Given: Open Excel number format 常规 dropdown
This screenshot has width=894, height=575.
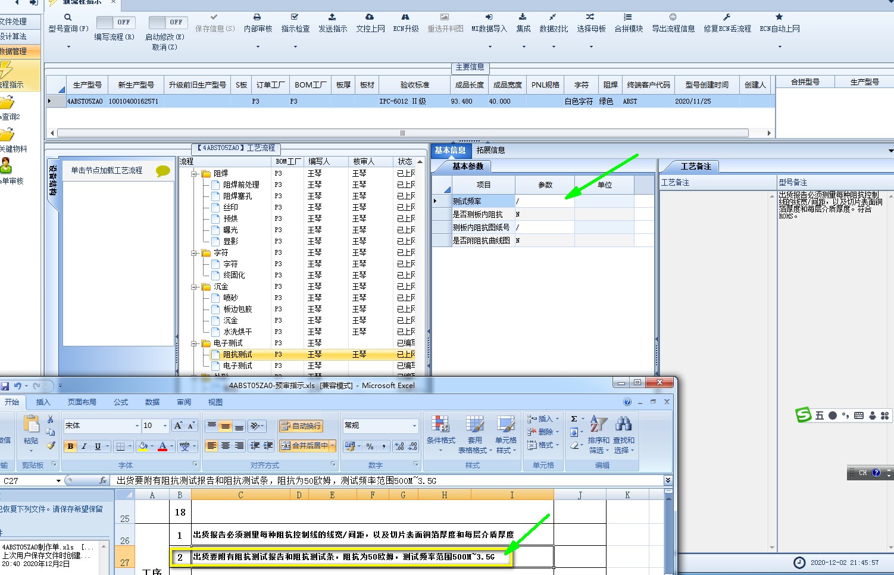Looking at the screenshot, I should point(414,426).
